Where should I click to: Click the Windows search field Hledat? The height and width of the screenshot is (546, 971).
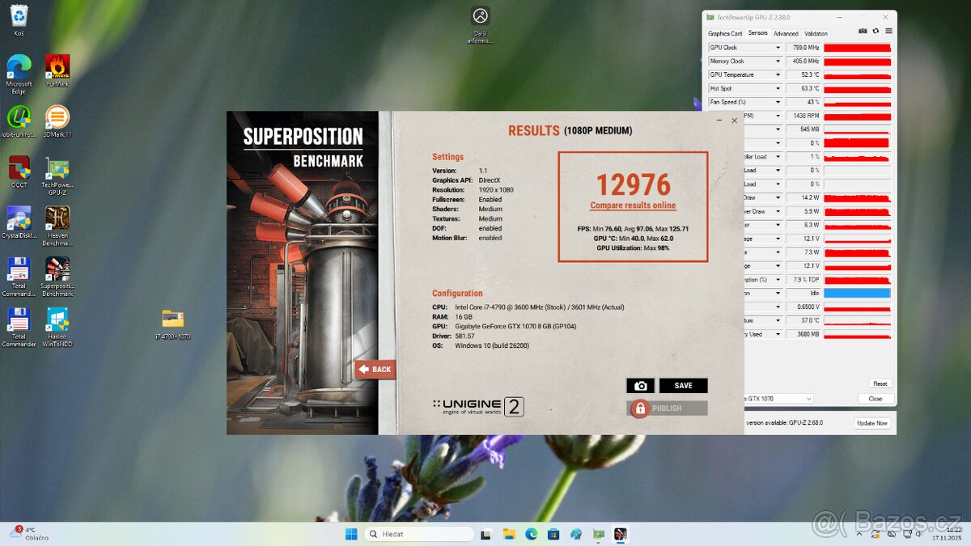(418, 534)
